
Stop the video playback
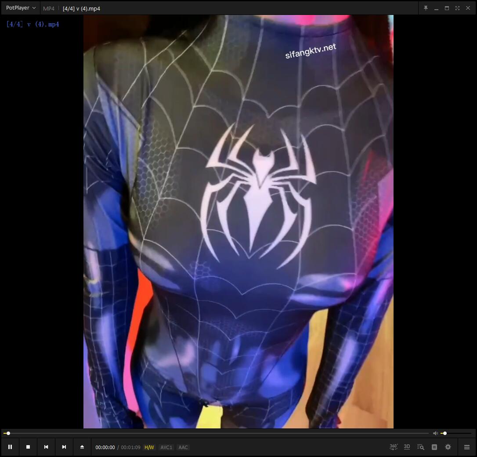click(x=28, y=447)
